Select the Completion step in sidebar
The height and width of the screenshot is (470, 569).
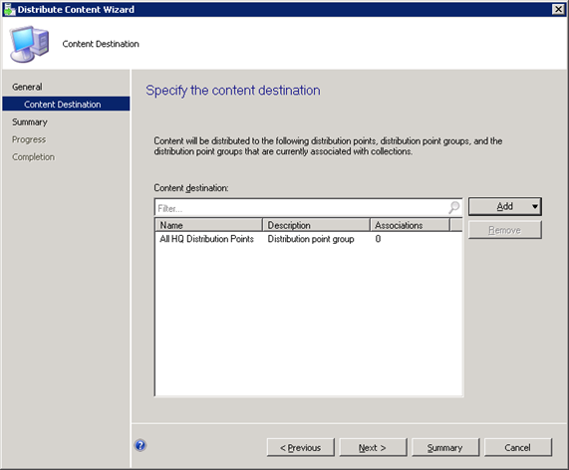pyautogui.click(x=34, y=157)
